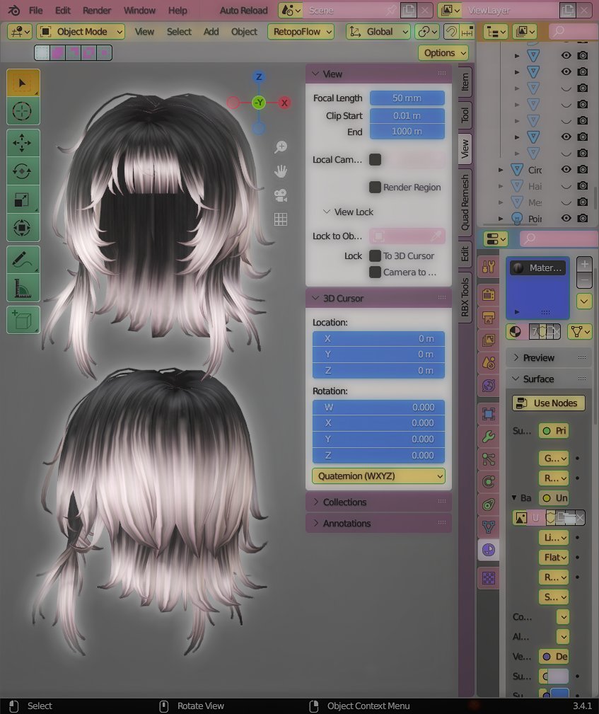
Task: Enable Lock Camera to View checkbox
Action: (x=375, y=272)
